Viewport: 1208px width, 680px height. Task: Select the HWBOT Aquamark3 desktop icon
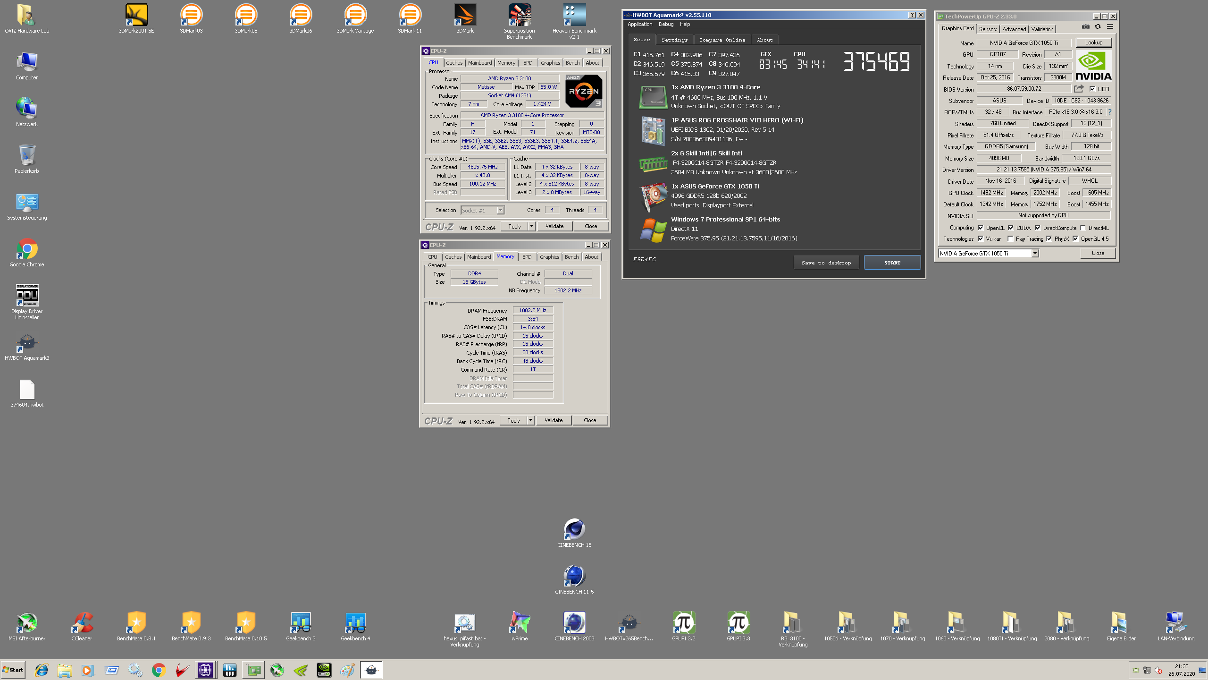pos(27,347)
